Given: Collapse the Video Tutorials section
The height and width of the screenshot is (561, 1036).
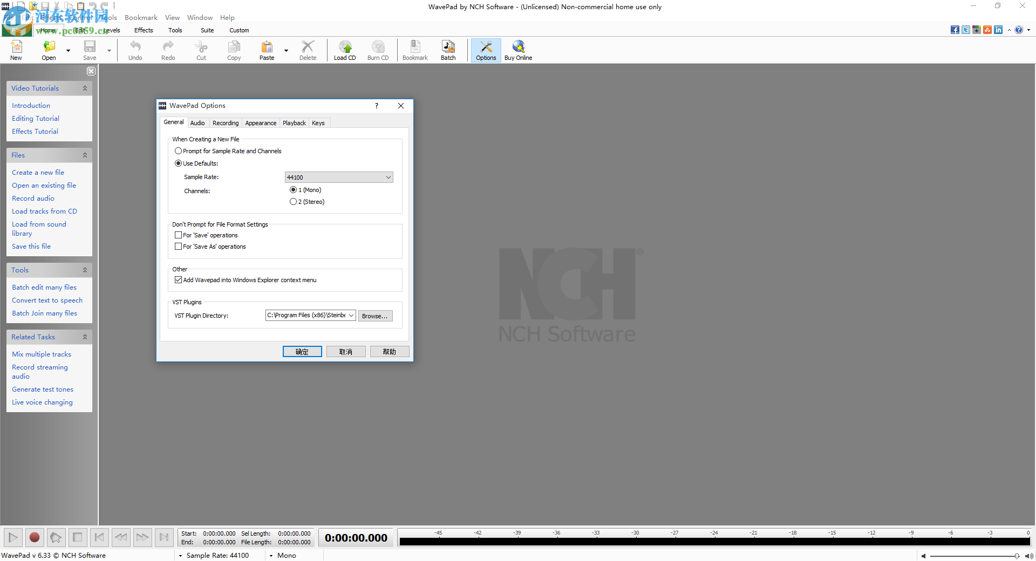Looking at the screenshot, I should click(85, 88).
